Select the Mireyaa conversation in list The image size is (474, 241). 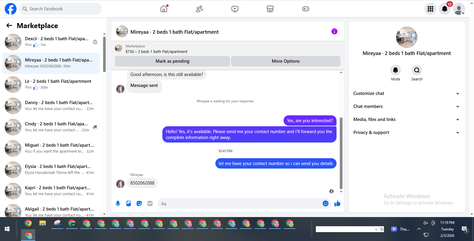pos(51,63)
